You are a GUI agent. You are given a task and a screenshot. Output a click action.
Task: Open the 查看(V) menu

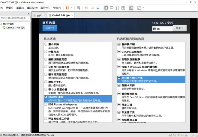coord(20,8)
